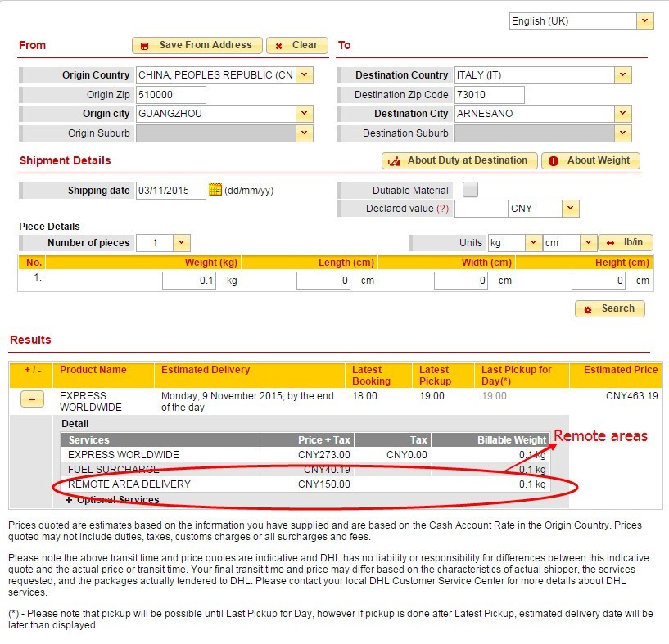Click Save From Address button
The width and height of the screenshot is (669, 644).
click(197, 45)
